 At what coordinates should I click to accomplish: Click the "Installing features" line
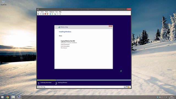click(x=65, y=45)
